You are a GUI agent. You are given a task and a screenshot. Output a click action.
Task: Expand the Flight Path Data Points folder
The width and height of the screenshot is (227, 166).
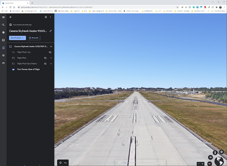pos(51,64)
